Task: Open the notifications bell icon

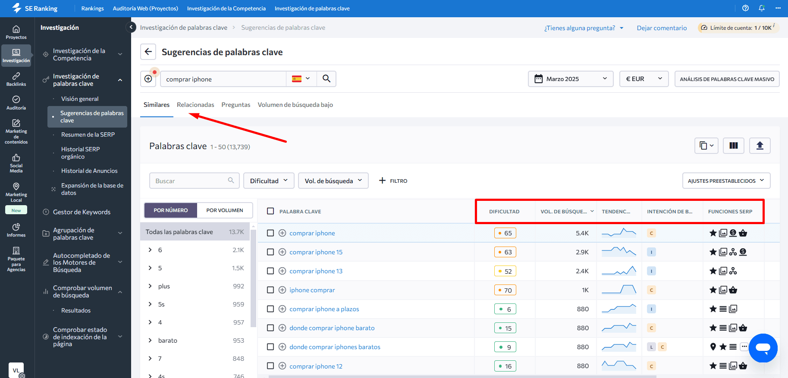Action: pyautogui.click(x=762, y=8)
